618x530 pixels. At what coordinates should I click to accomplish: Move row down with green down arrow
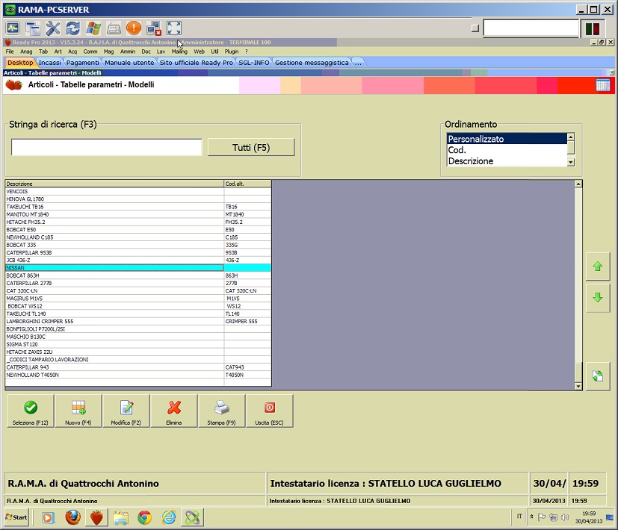pos(598,297)
